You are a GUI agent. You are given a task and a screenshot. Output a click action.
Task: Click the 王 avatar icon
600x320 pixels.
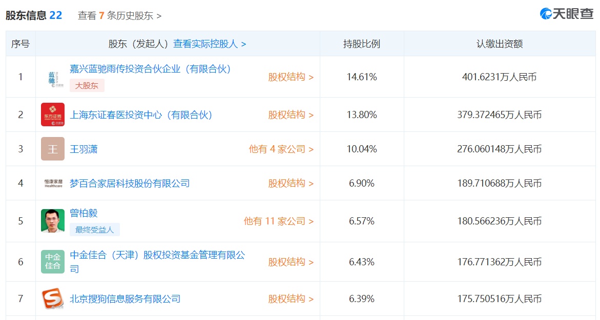coord(53,149)
